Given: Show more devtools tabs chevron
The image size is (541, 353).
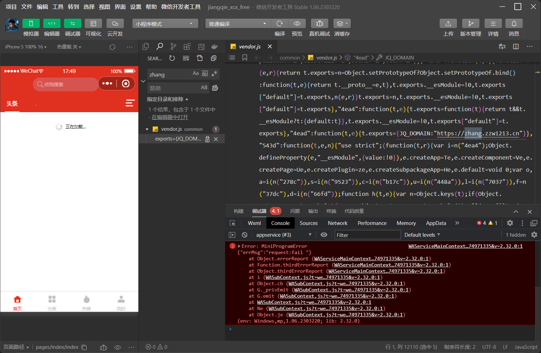Looking at the screenshot, I should [x=457, y=223].
